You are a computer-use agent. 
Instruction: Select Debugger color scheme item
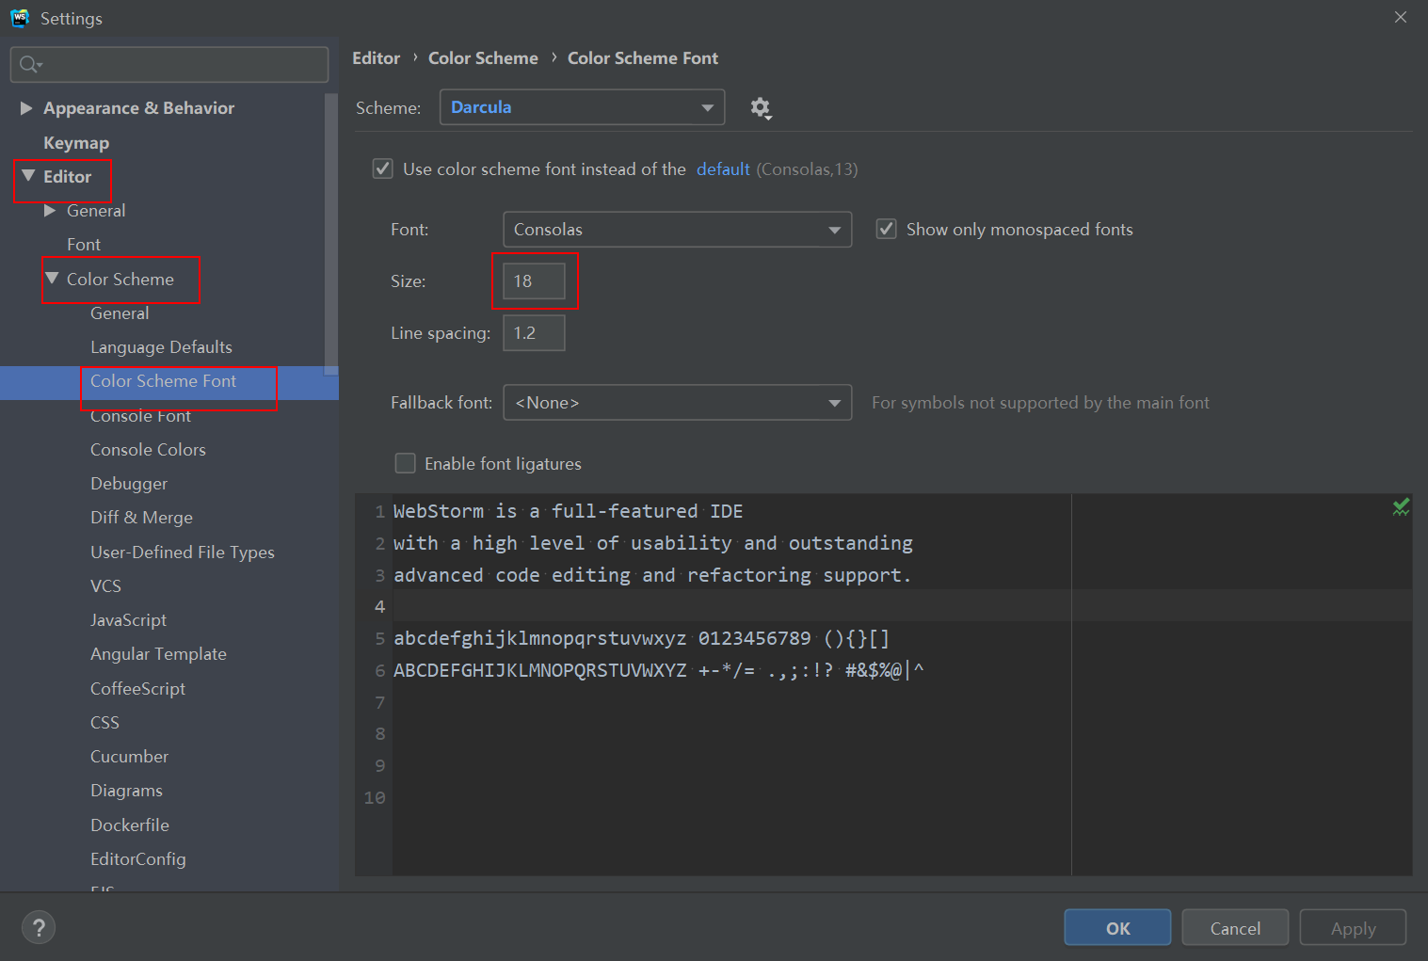[129, 484]
